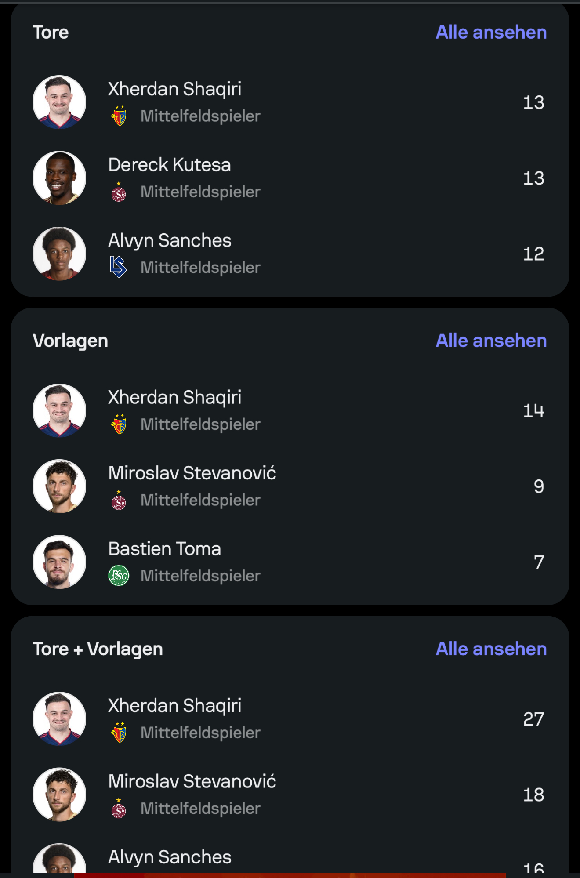
Task: Click Lausanne-Sport crest beside Alvyn Sanches in Tore
Action: 118,267
